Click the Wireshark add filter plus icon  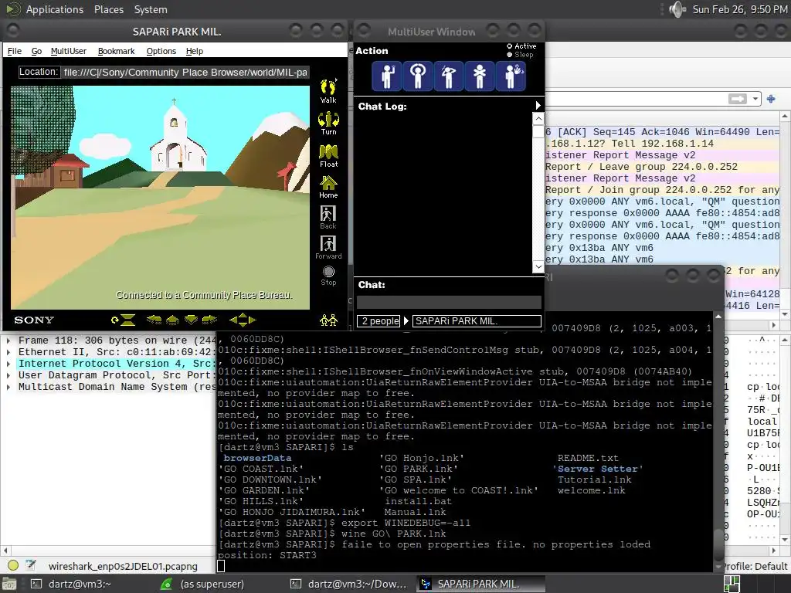tap(771, 99)
